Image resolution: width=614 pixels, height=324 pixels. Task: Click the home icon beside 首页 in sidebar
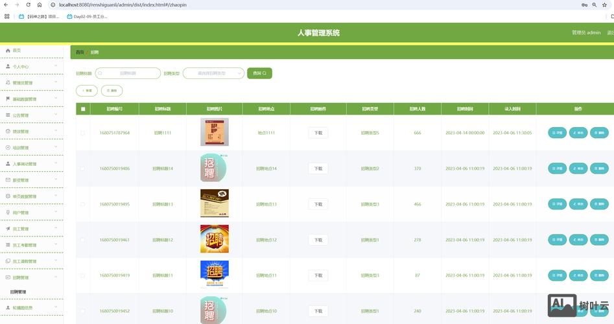click(x=8, y=51)
